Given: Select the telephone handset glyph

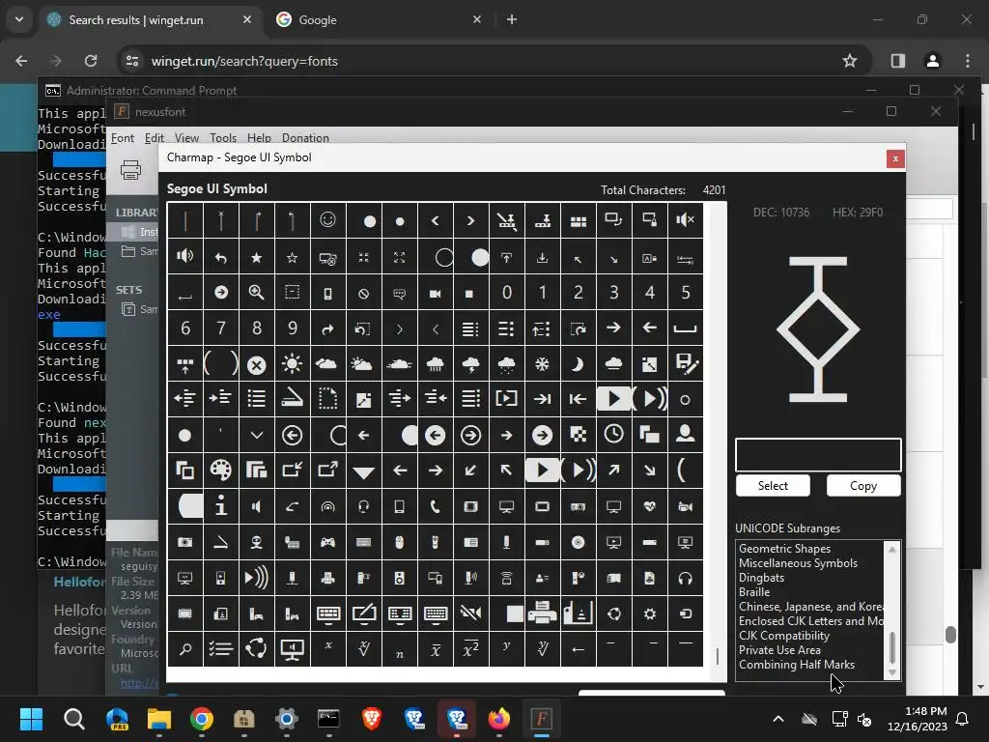Looking at the screenshot, I should pos(436,506).
